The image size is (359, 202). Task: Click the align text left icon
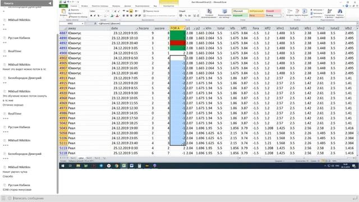[x=123, y=16]
